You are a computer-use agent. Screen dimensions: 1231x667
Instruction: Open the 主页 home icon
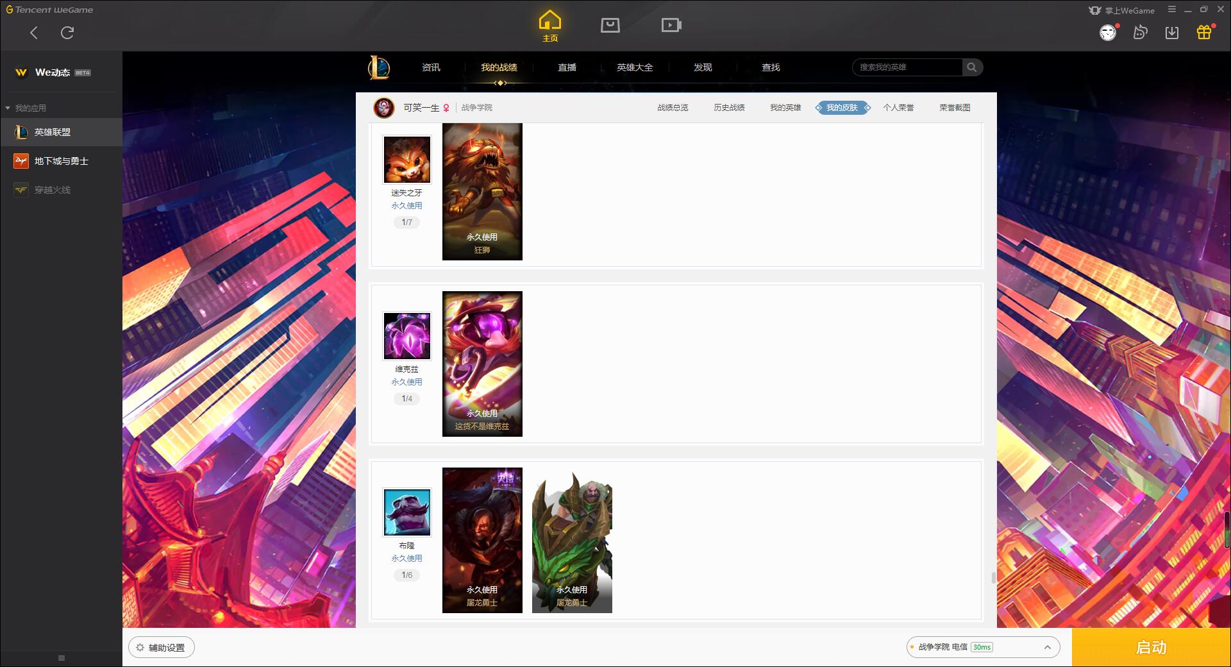[x=550, y=26]
